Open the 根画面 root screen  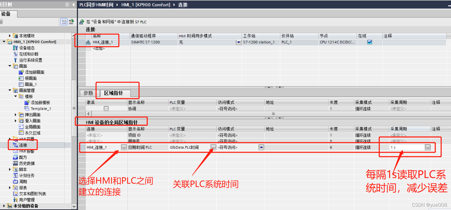30,78
